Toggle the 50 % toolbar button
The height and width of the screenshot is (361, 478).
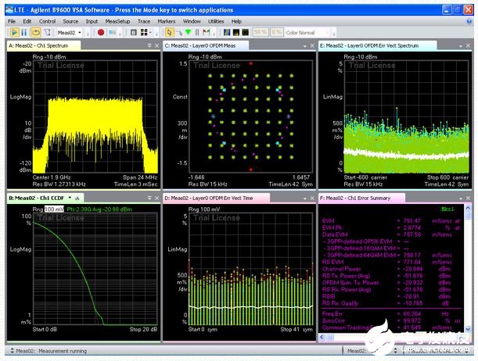pyautogui.click(x=259, y=32)
